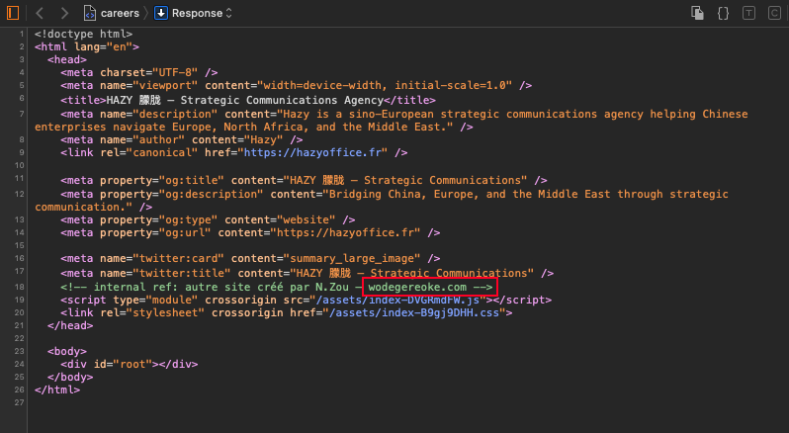The image size is (789, 433).
Task: Click the "width=device-width, initial-scale=1.0" value
Action: pos(385,85)
